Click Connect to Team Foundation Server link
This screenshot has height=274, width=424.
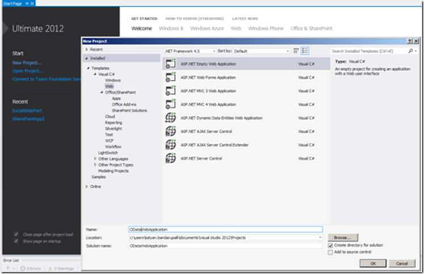46,79
